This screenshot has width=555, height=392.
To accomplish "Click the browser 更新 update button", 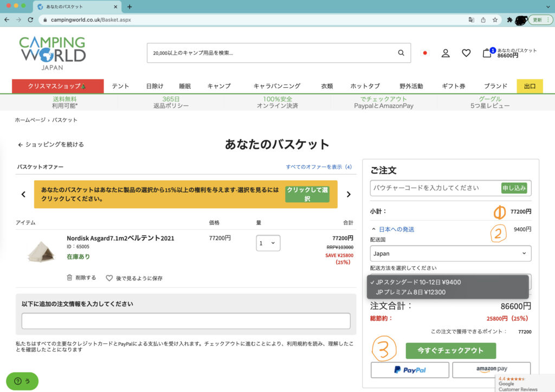I will coord(540,20).
